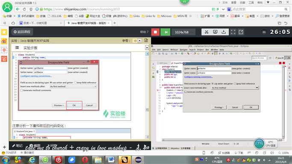Open the Refactor menu in Eclipse
The height and width of the screenshot is (164, 292).
[x=174, y=50]
